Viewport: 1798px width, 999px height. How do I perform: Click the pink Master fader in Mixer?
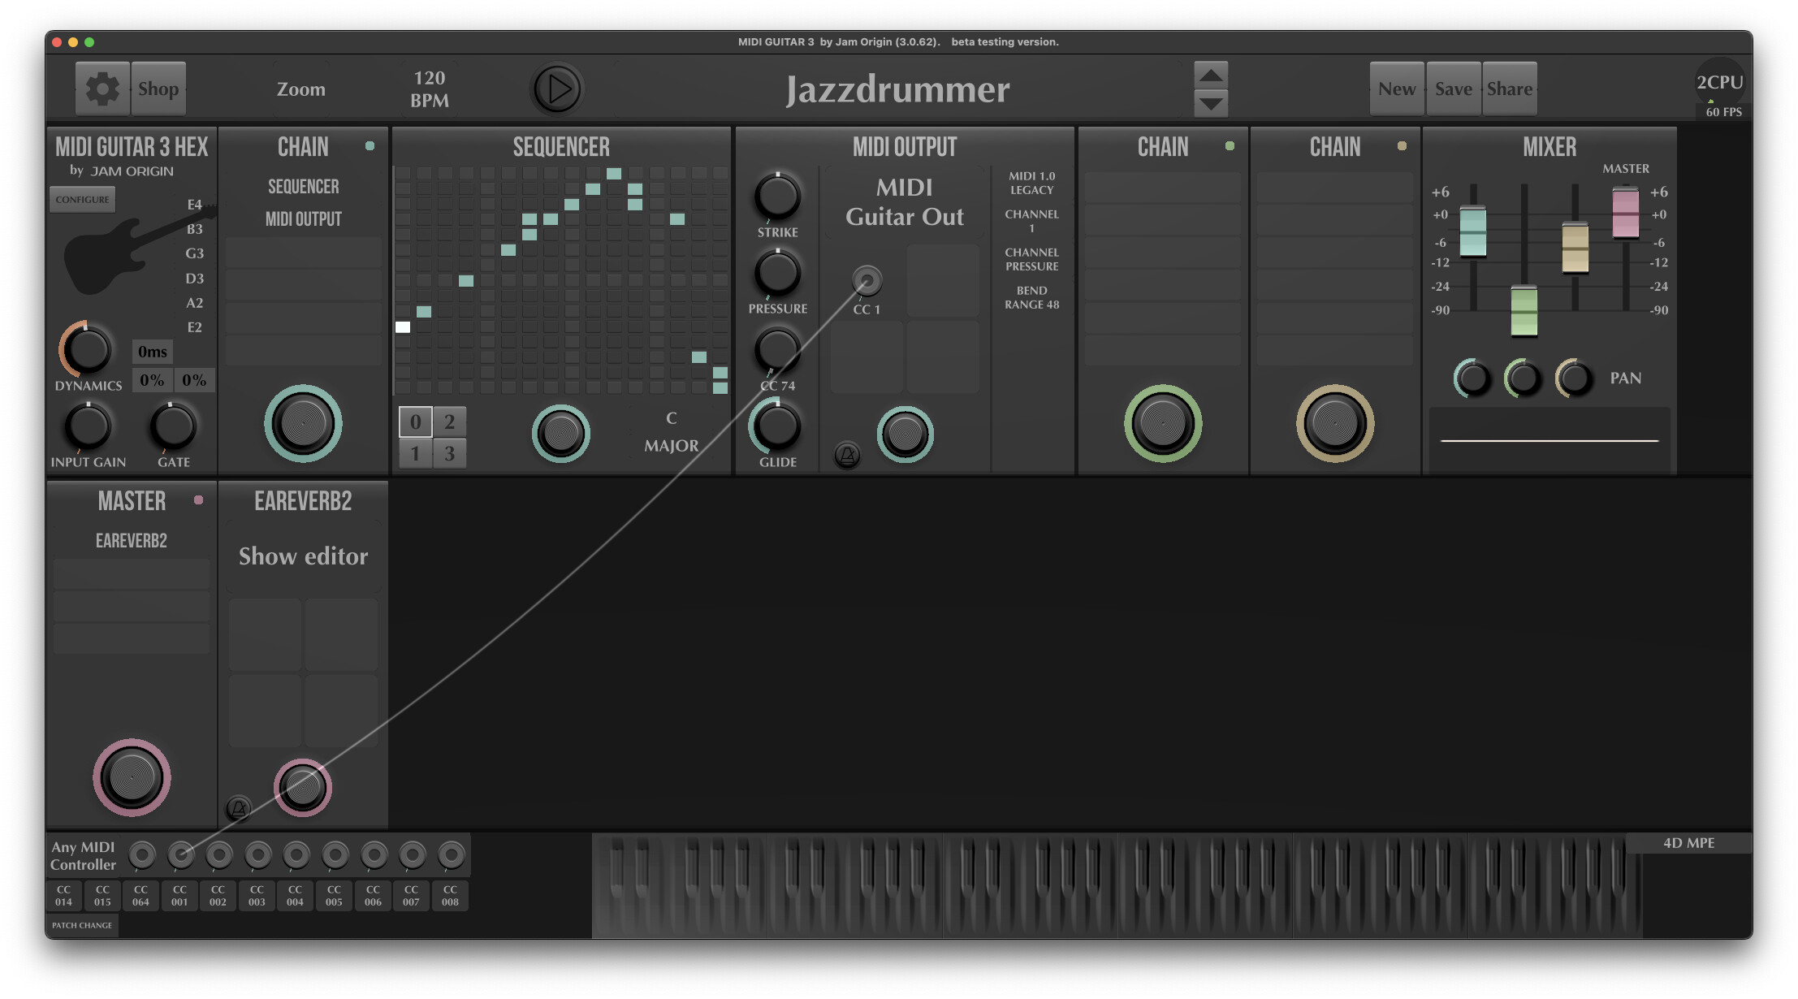(x=1625, y=213)
